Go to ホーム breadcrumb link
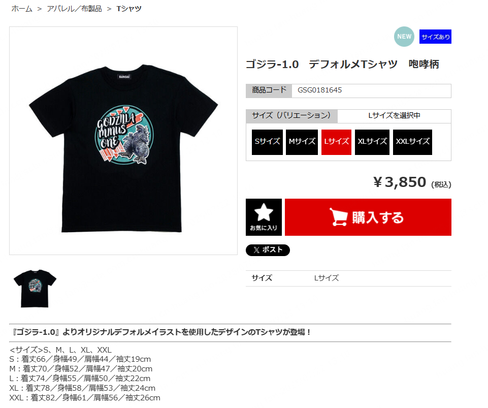This screenshot has height=408, width=488. tap(22, 9)
